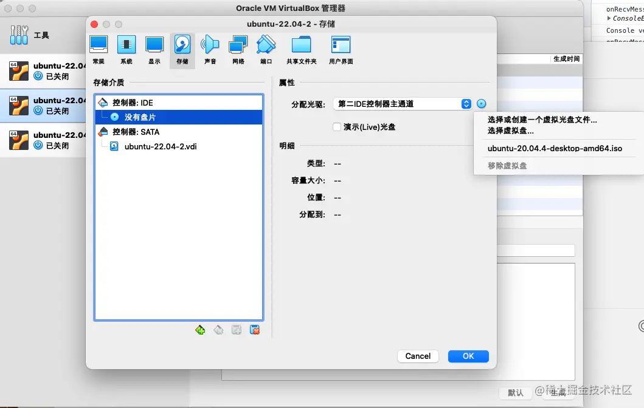The image size is (644, 408).
Task: Select the 控制器: SATA tree row
Action: [179, 132]
